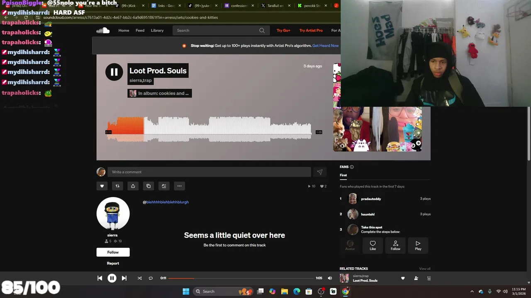
Task: Click the SoundCloud logo
Action: tap(103, 30)
